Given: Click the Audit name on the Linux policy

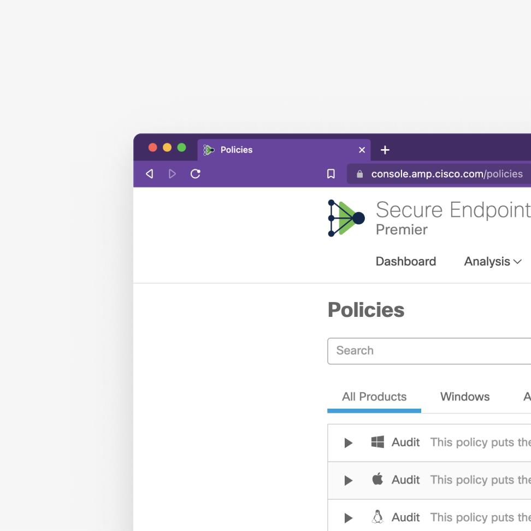Looking at the screenshot, I should [x=406, y=517].
